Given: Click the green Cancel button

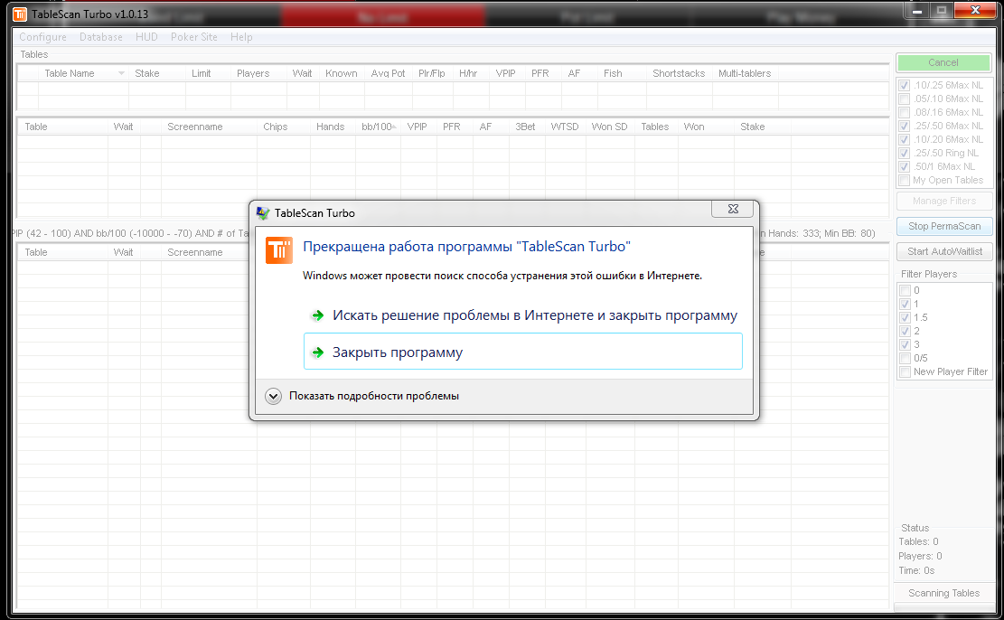Looking at the screenshot, I should tap(943, 62).
